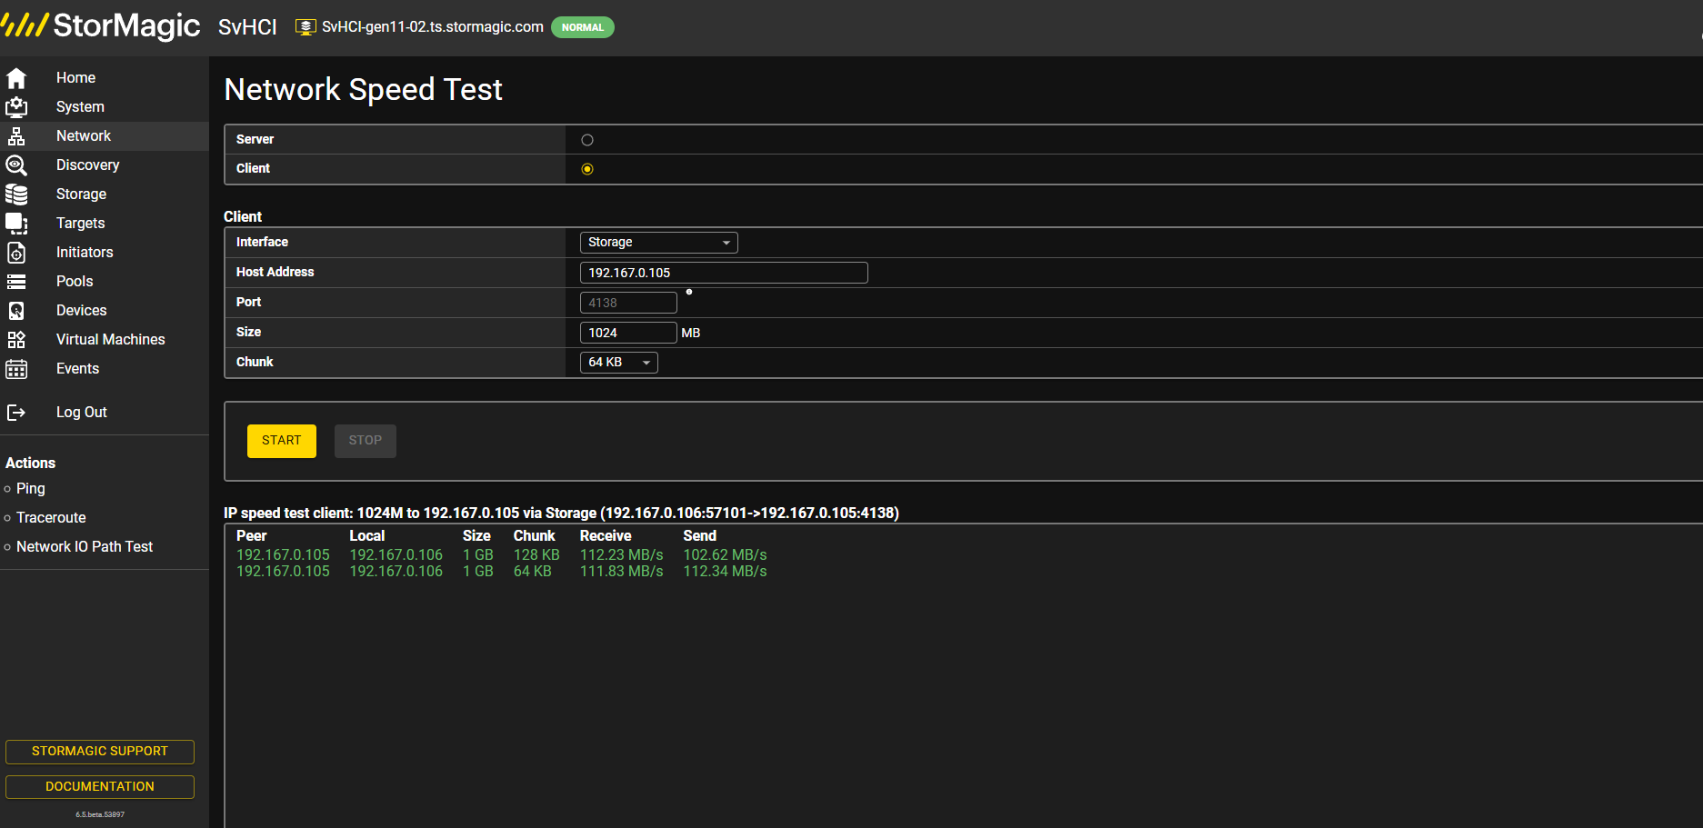Click the Size field showing 1024

click(628, 333)
